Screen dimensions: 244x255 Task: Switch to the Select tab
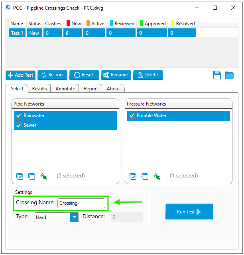pos(17,89)
